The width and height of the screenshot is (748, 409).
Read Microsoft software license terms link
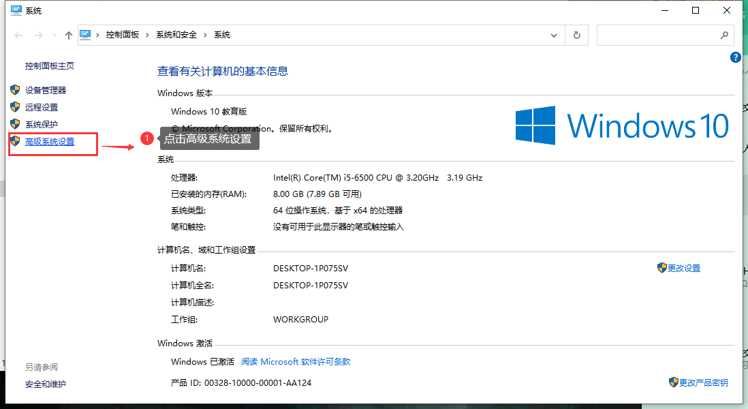296,362
